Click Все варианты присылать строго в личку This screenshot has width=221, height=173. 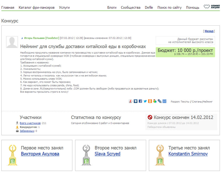coord(44,92)
